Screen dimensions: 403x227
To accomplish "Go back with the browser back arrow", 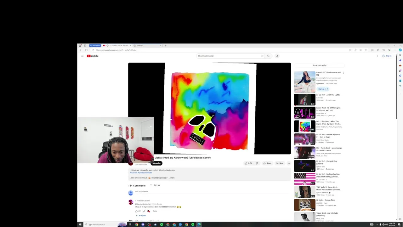I will [81, 50].
